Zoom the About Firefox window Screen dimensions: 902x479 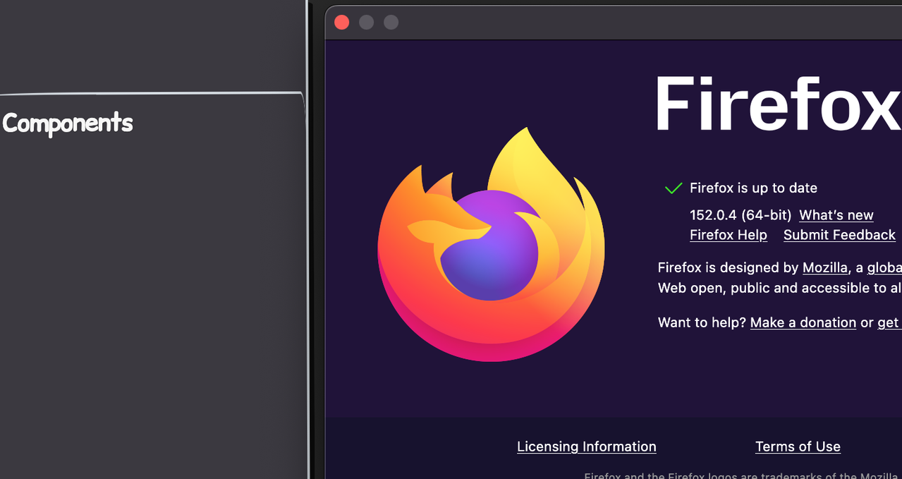click(x=391, y=23)
